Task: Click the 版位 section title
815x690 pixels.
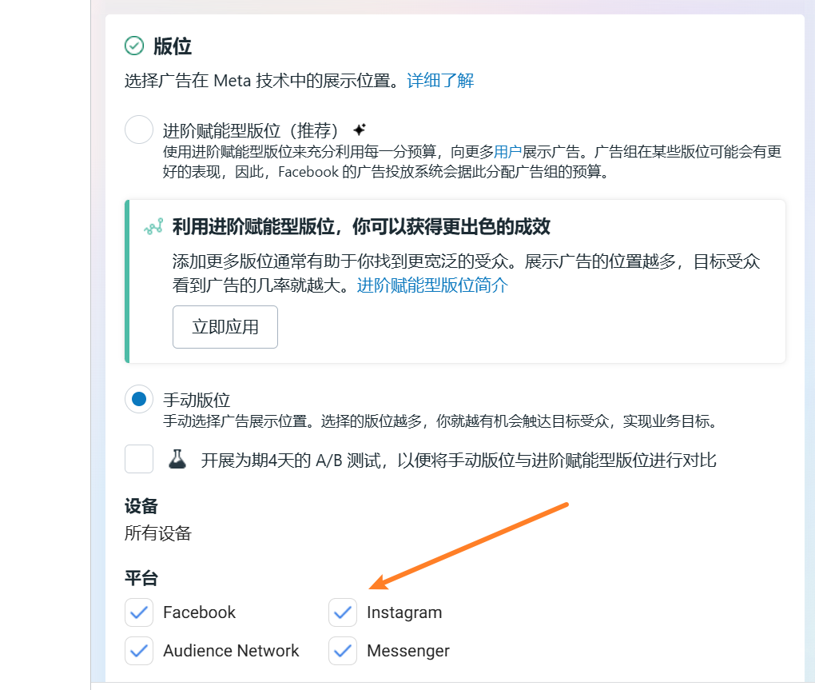Action: [x=173, y=46]
